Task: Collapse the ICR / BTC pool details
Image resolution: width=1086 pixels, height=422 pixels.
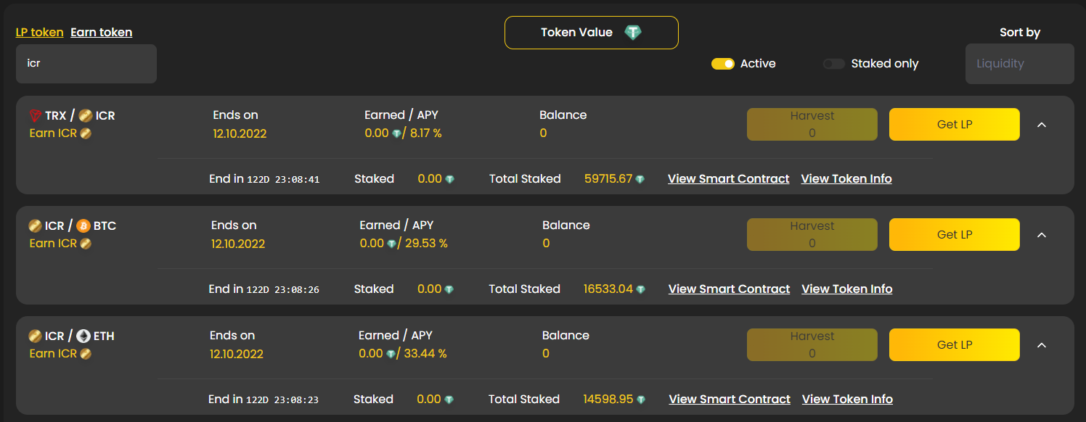Action: click(x=1042, y=235)
